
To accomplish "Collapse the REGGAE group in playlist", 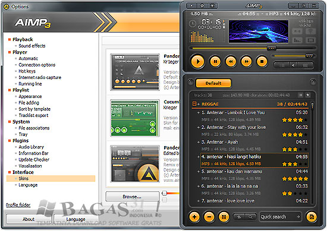I will tap(194, 104).
